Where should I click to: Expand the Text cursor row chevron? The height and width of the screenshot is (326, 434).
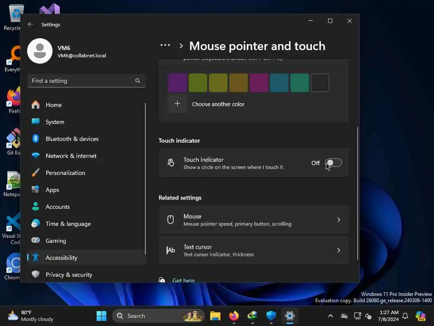(x=339, y=250)
